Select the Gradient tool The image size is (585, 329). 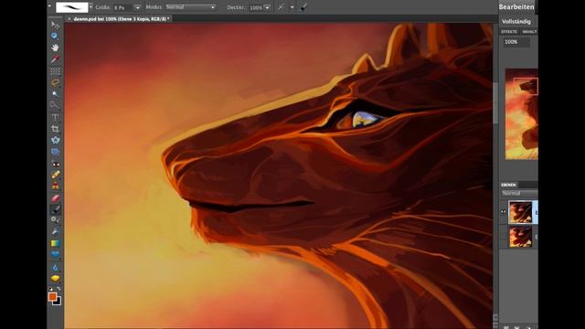pos(55,243)
